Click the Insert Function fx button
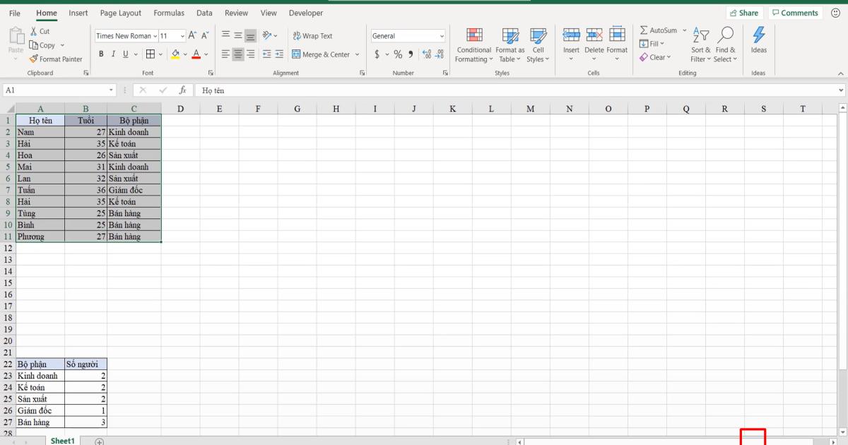Image resolution: width=848 pixels, height=445 pixels. (183, 90)
